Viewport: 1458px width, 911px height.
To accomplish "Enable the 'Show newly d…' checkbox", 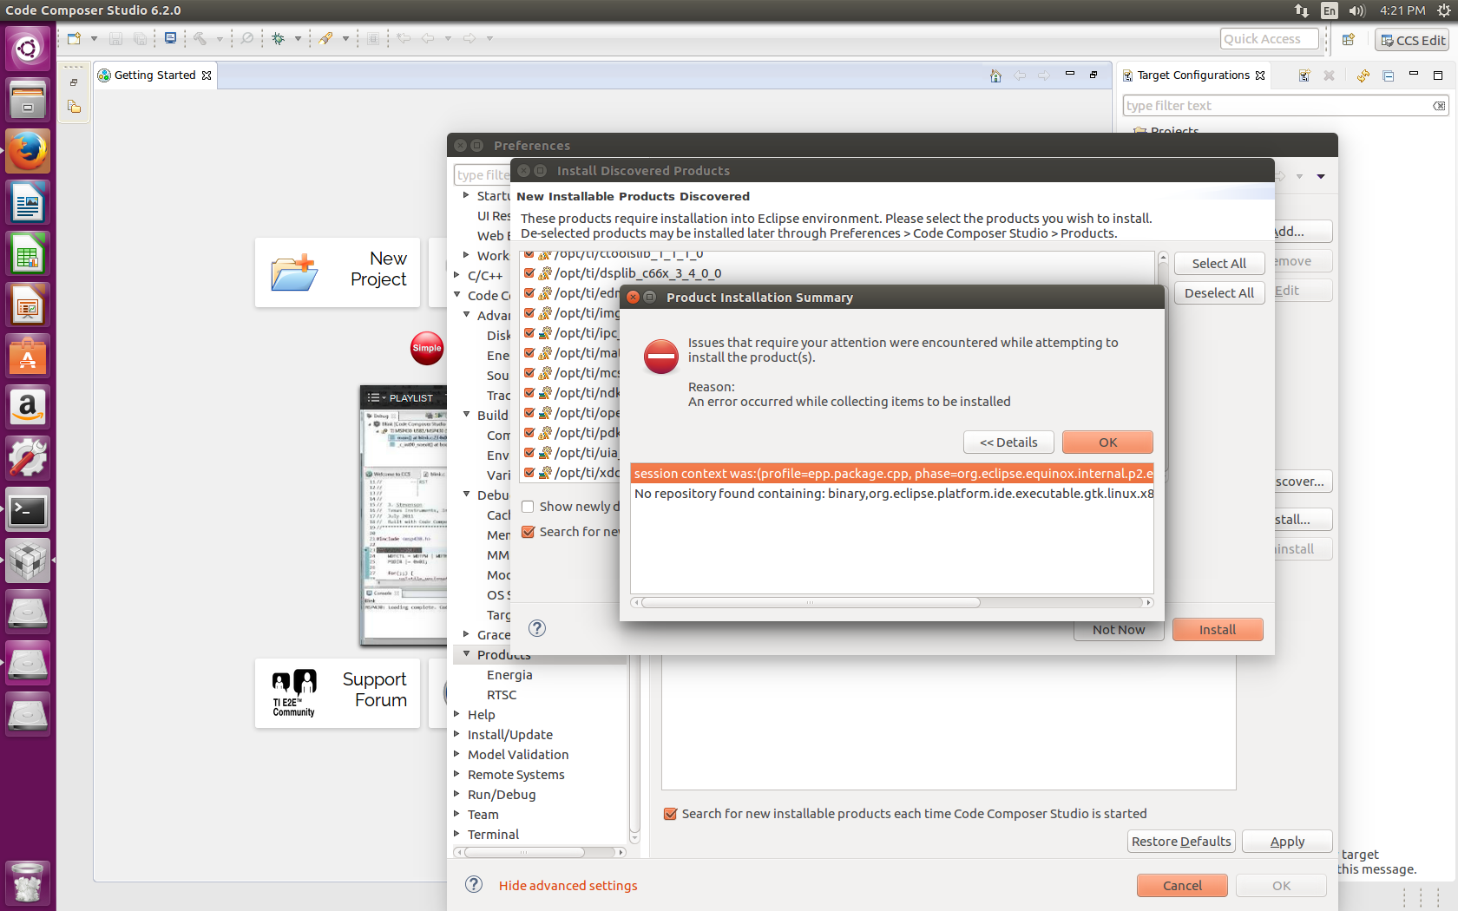I will pos(528,507).
